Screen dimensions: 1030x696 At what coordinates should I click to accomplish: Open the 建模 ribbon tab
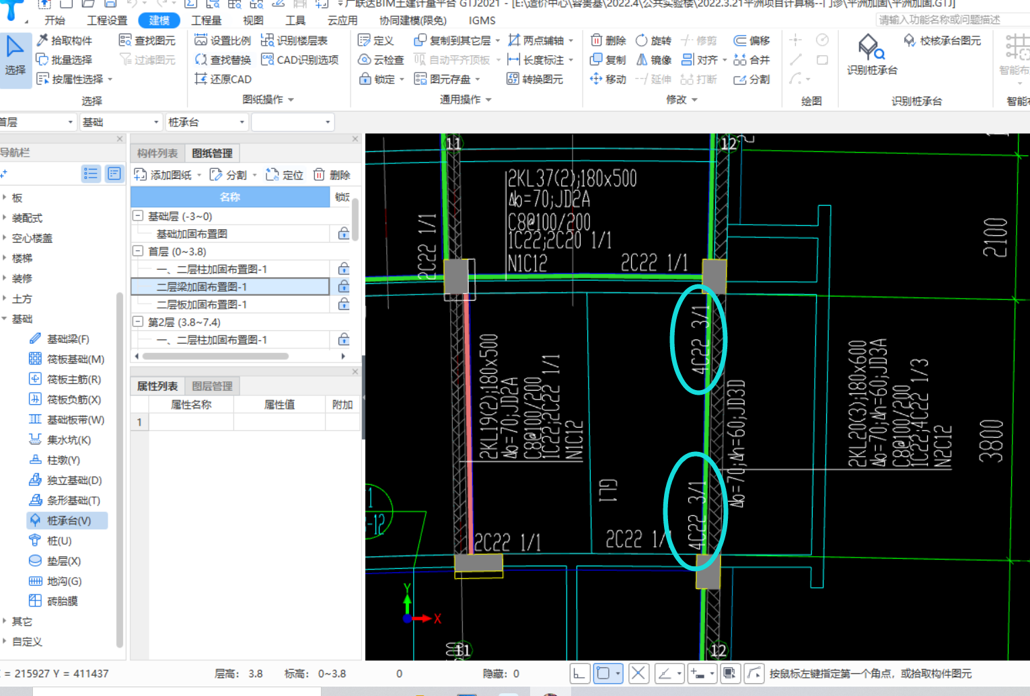(x=159, y=20)
